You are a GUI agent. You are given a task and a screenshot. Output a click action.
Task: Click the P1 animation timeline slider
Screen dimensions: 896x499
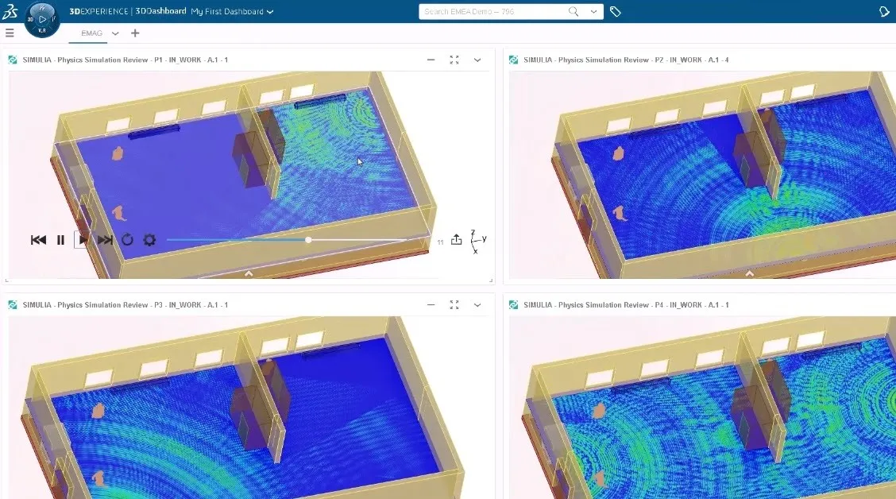click(x=308, y=240)
